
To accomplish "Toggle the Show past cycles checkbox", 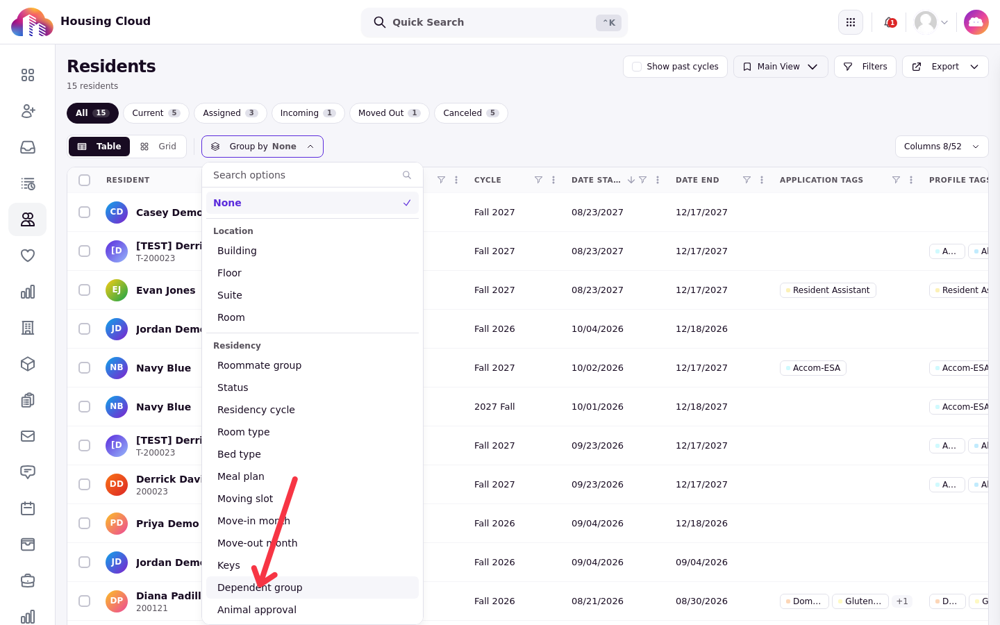I will (x=637, y=67).
